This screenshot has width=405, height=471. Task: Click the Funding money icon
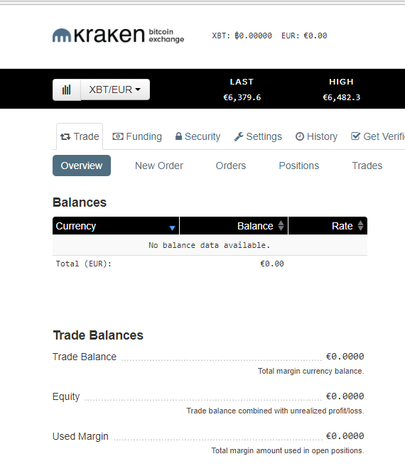(x=118, y=136)
